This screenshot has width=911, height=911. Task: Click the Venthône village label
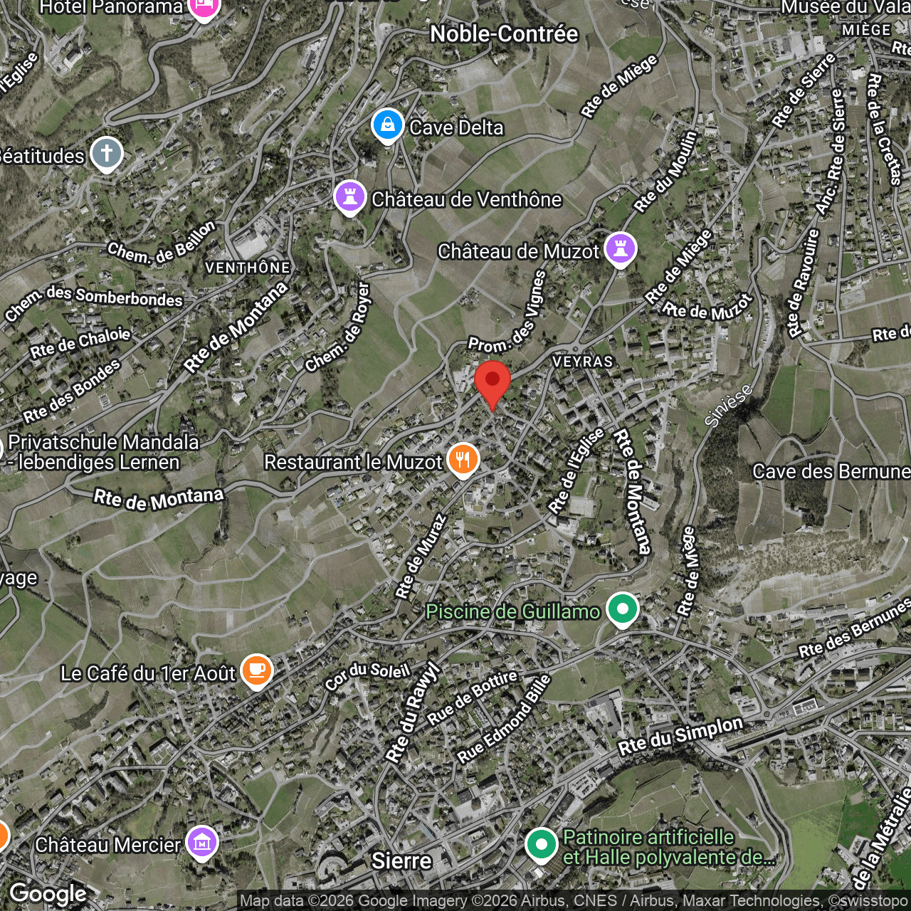click(248, 268)
